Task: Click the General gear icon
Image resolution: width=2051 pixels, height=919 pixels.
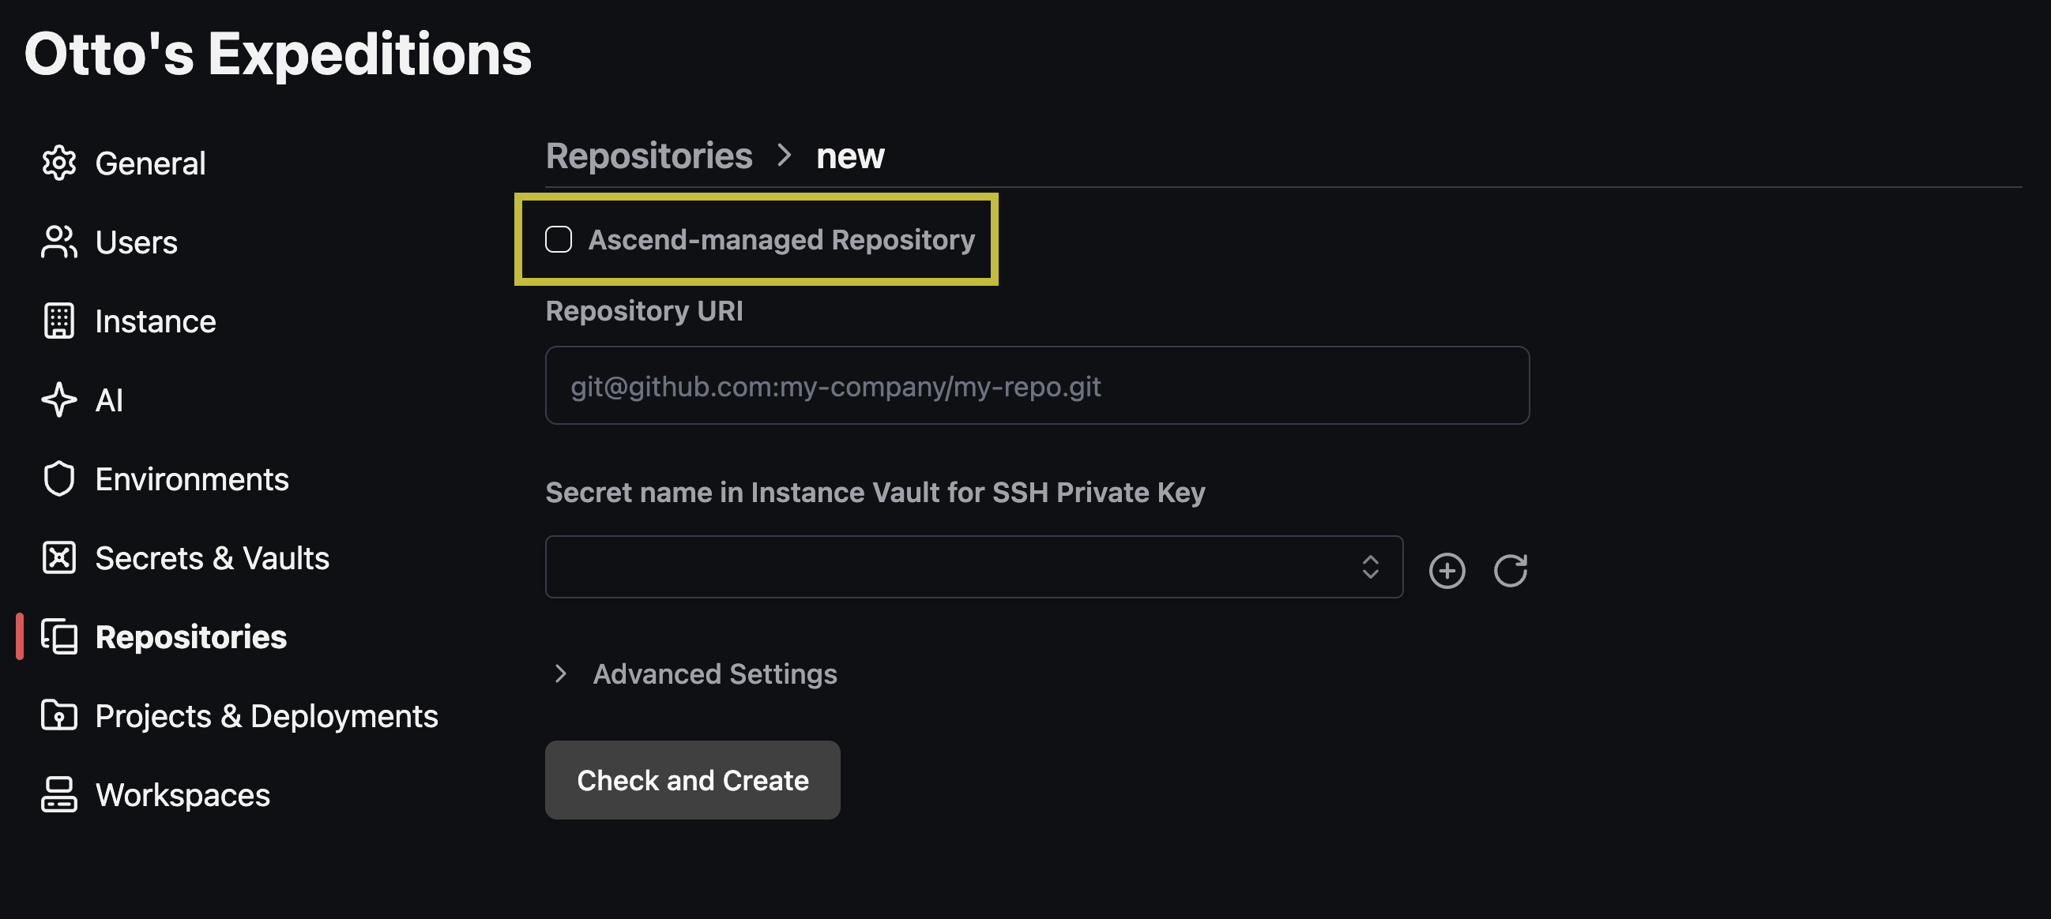Action: click(59, 163)
